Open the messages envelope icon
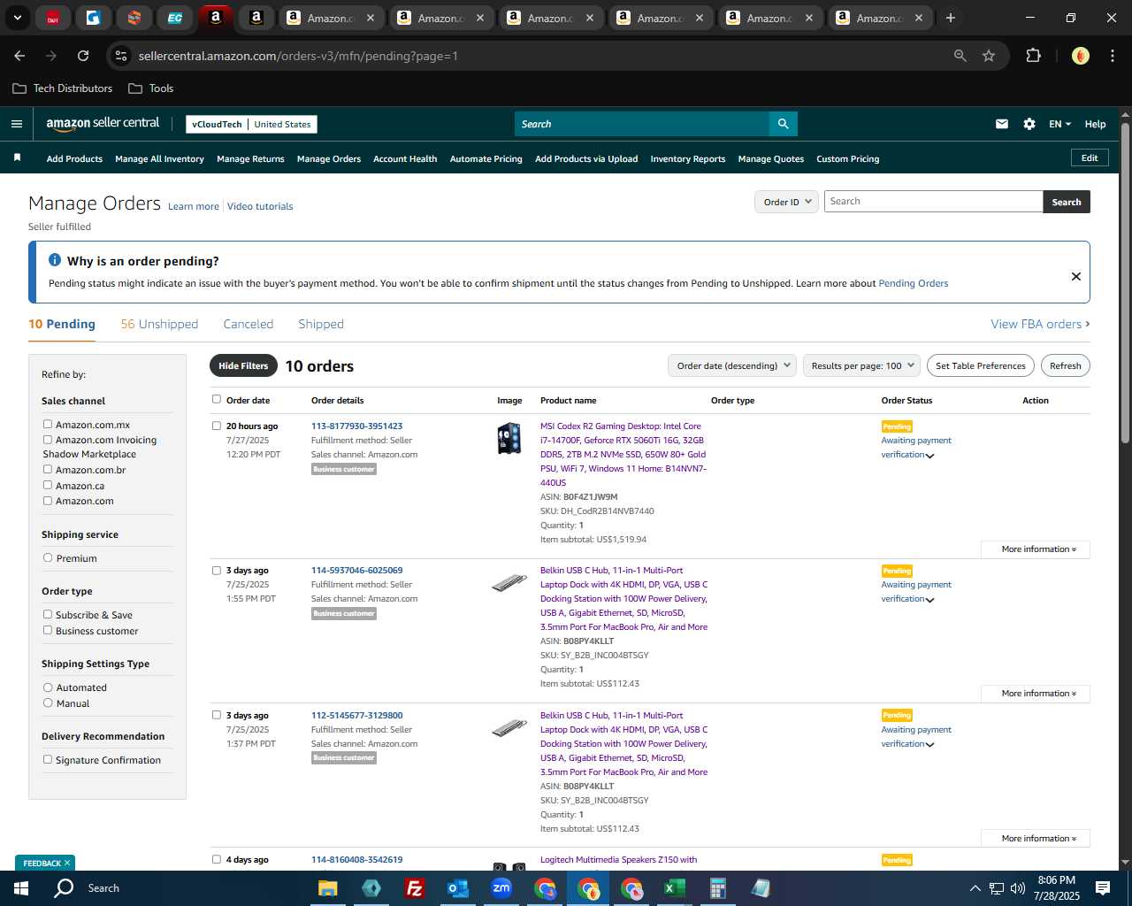This screenshot has width=1132, height=906. [1002, 124]
